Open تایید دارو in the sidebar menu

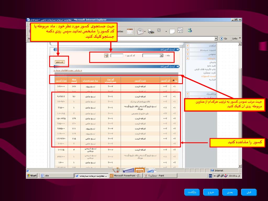[x=211, y=66]
